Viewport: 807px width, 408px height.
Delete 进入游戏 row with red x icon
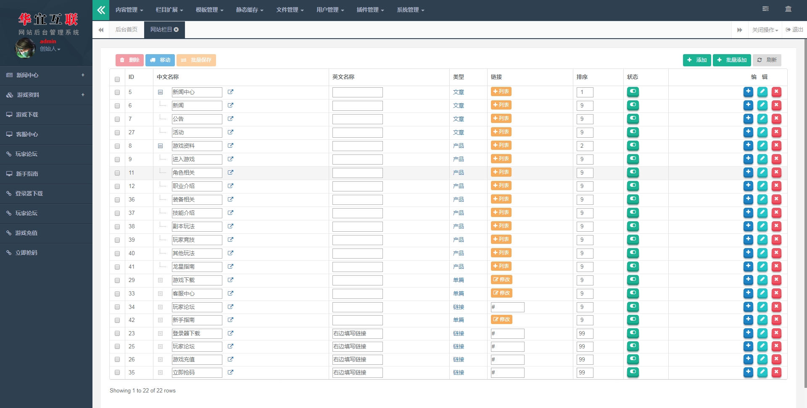point(777,159)
